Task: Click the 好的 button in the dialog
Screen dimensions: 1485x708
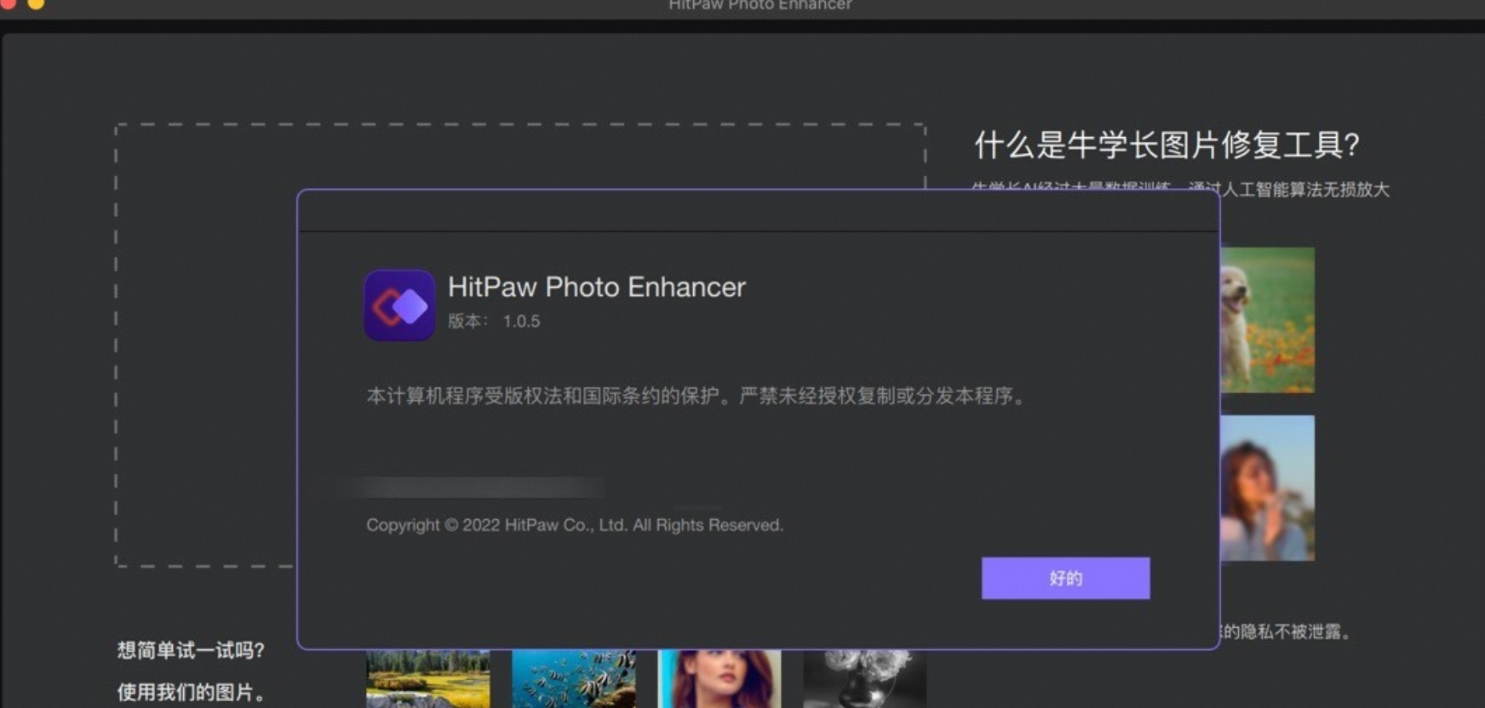Action: click(1065, 578)
